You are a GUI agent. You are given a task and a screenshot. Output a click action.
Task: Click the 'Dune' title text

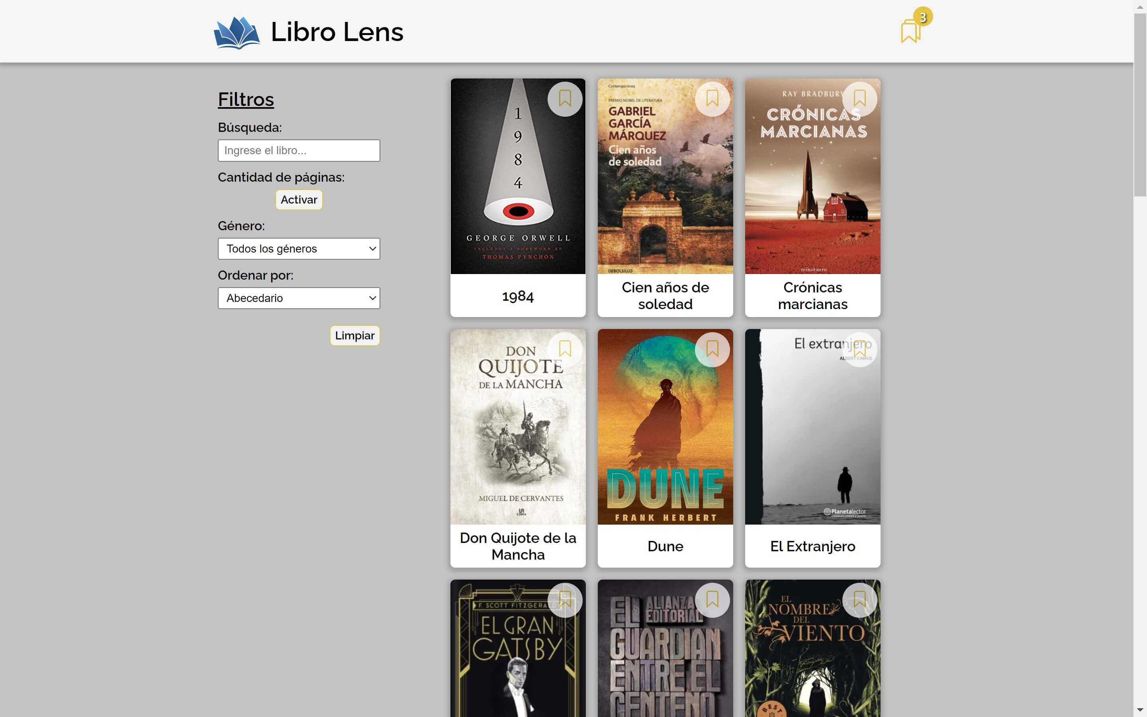tap(665, 546)
